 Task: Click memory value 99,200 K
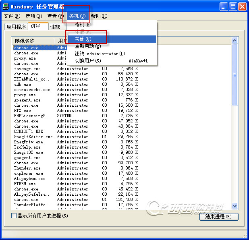tap(128, 163)
